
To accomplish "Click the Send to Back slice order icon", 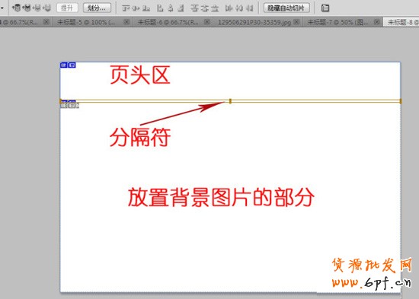I will pyautogui.click(x=46, y=8).
